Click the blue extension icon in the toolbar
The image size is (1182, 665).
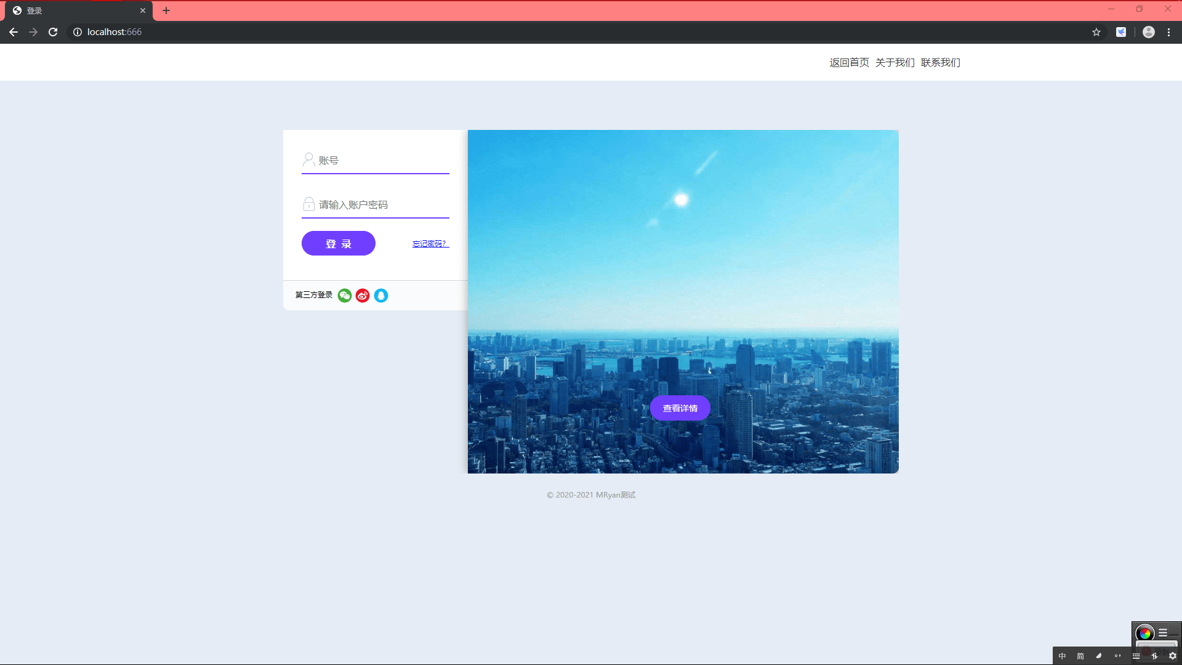[x=1121, y=32]
